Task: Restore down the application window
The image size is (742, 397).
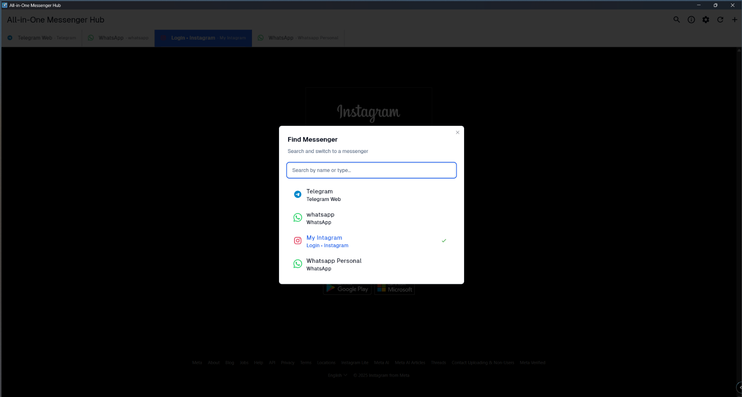Action: point(715,5)
